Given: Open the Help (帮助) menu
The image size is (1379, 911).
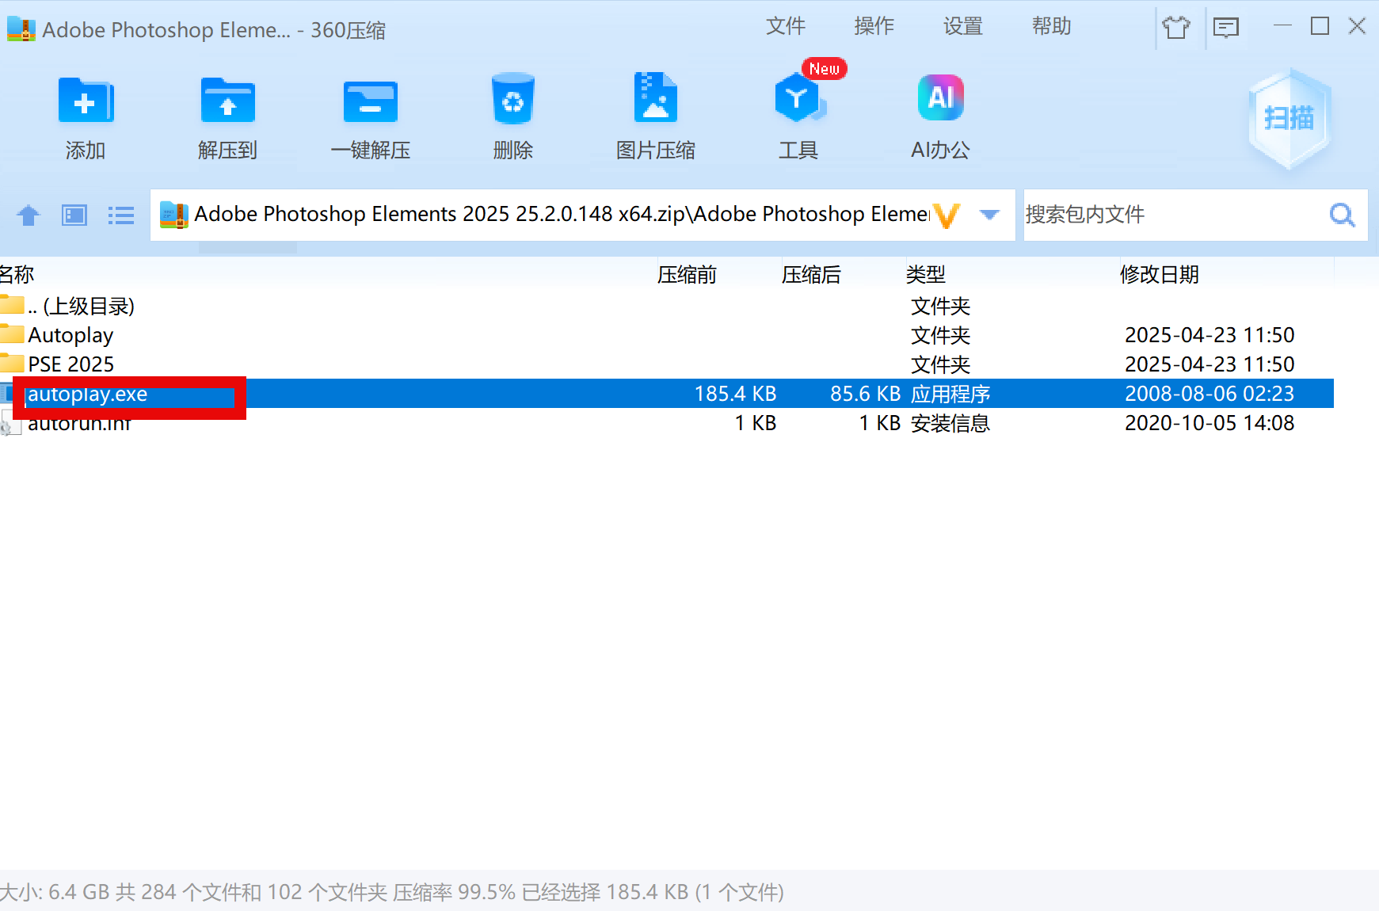Looking at the screenshot, I should pyautogui.click(x=1051, y=26).
